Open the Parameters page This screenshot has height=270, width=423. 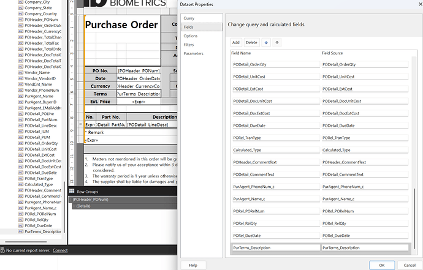[x=194, y=53]
